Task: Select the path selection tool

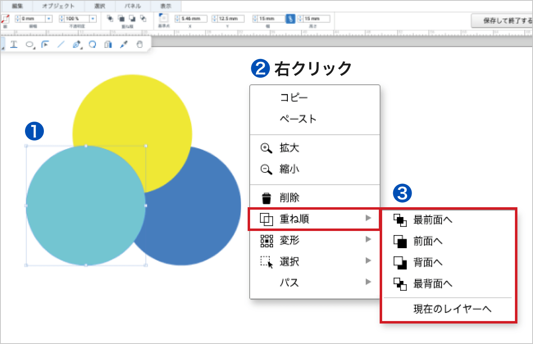Action: 45,44
